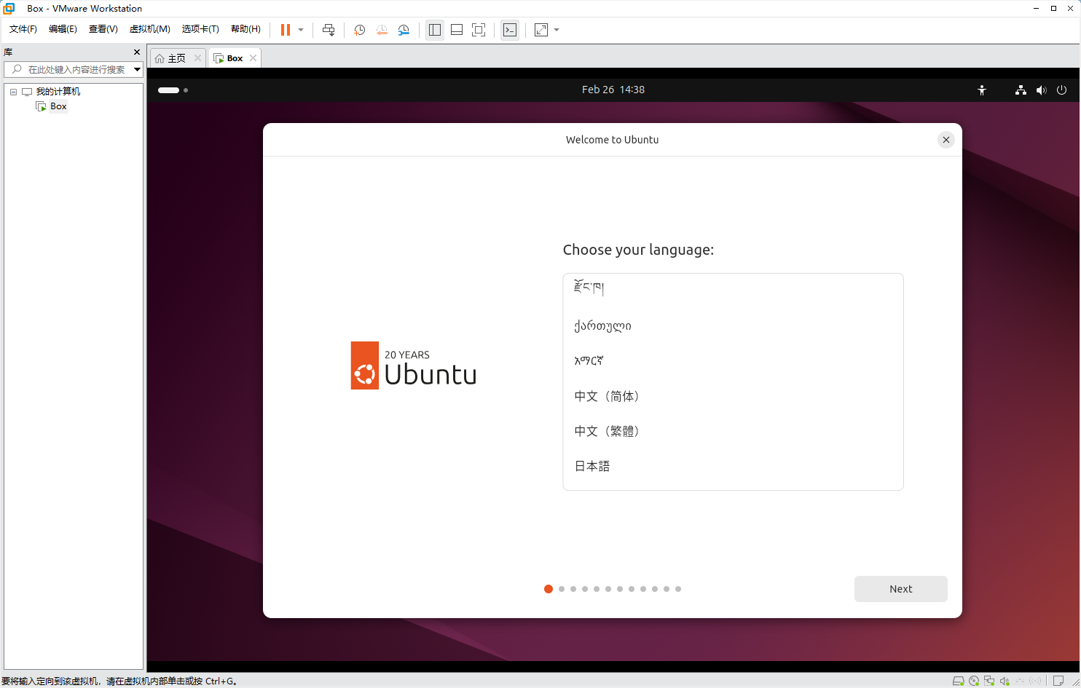Click the Next button

901,589
